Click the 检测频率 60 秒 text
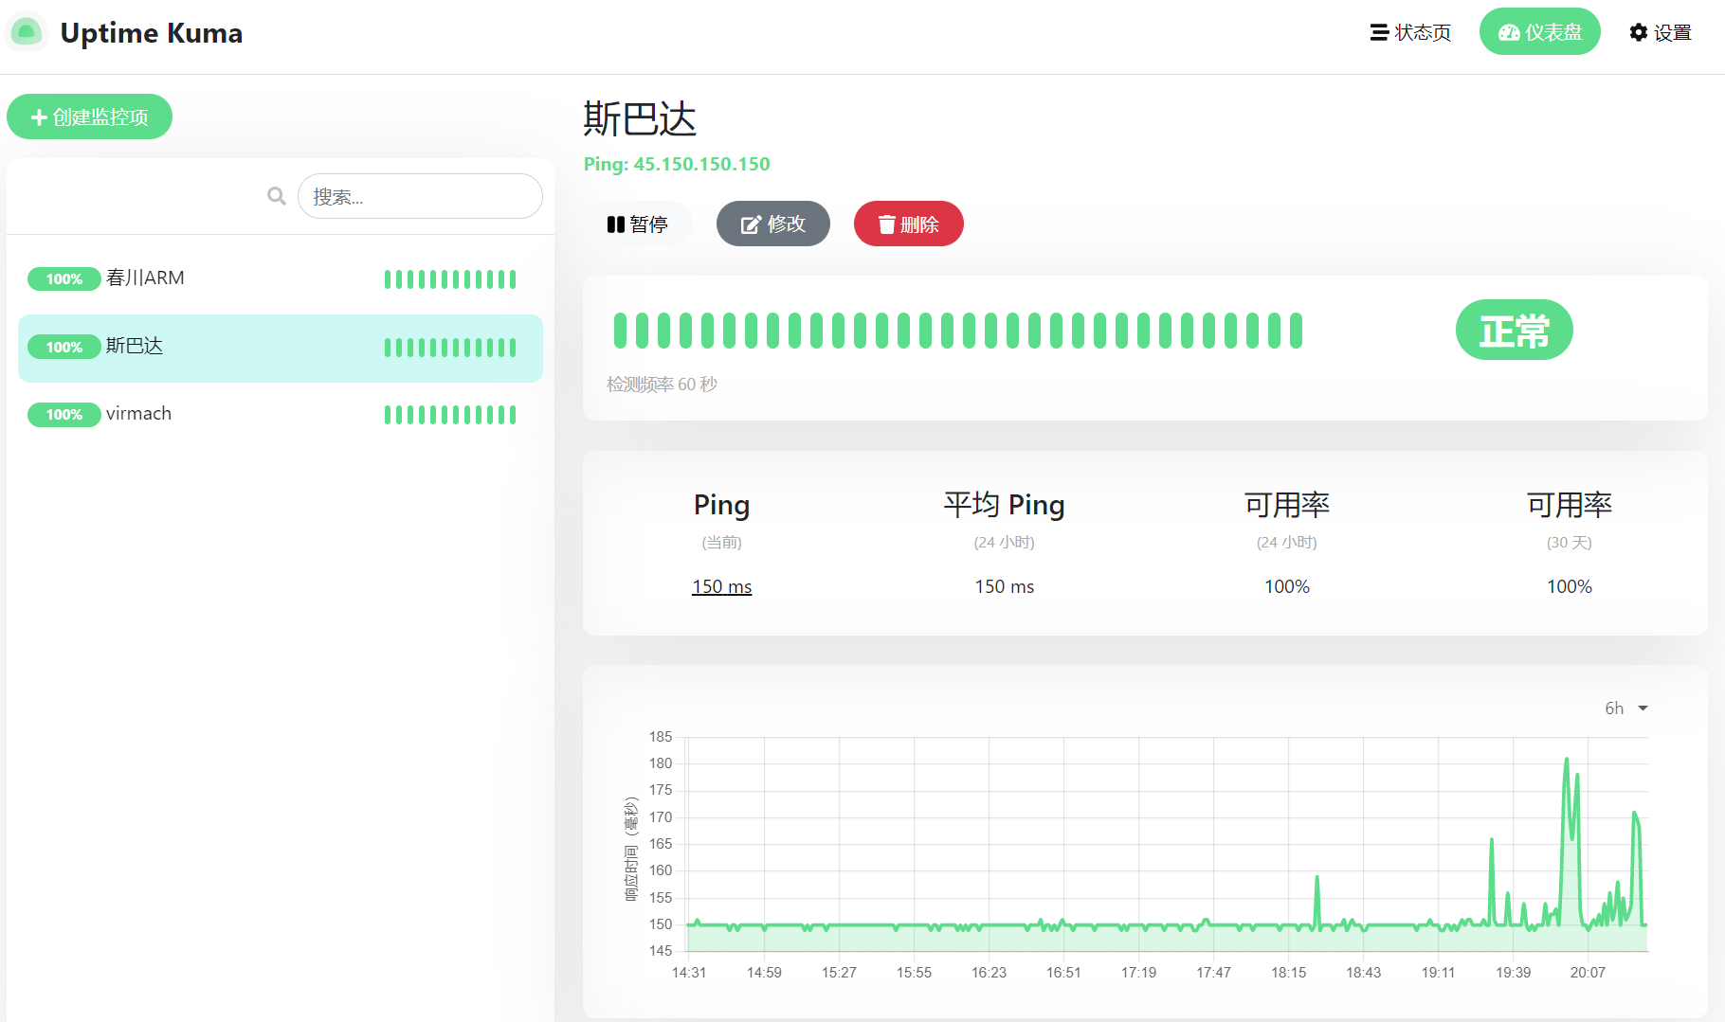The height and width of the screenshot is (1022, 1725). [662, 384]
